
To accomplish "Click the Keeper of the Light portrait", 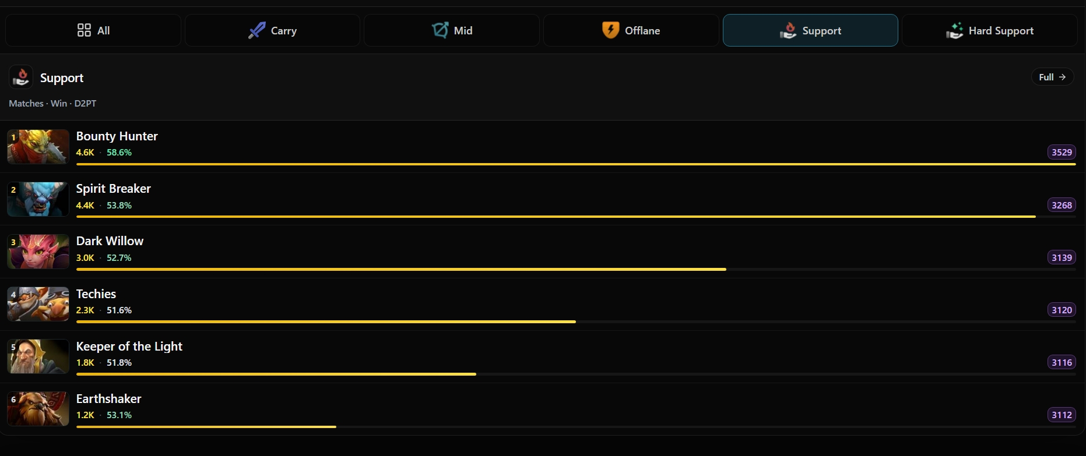I will pyautogui.click(x=38, y=356).
